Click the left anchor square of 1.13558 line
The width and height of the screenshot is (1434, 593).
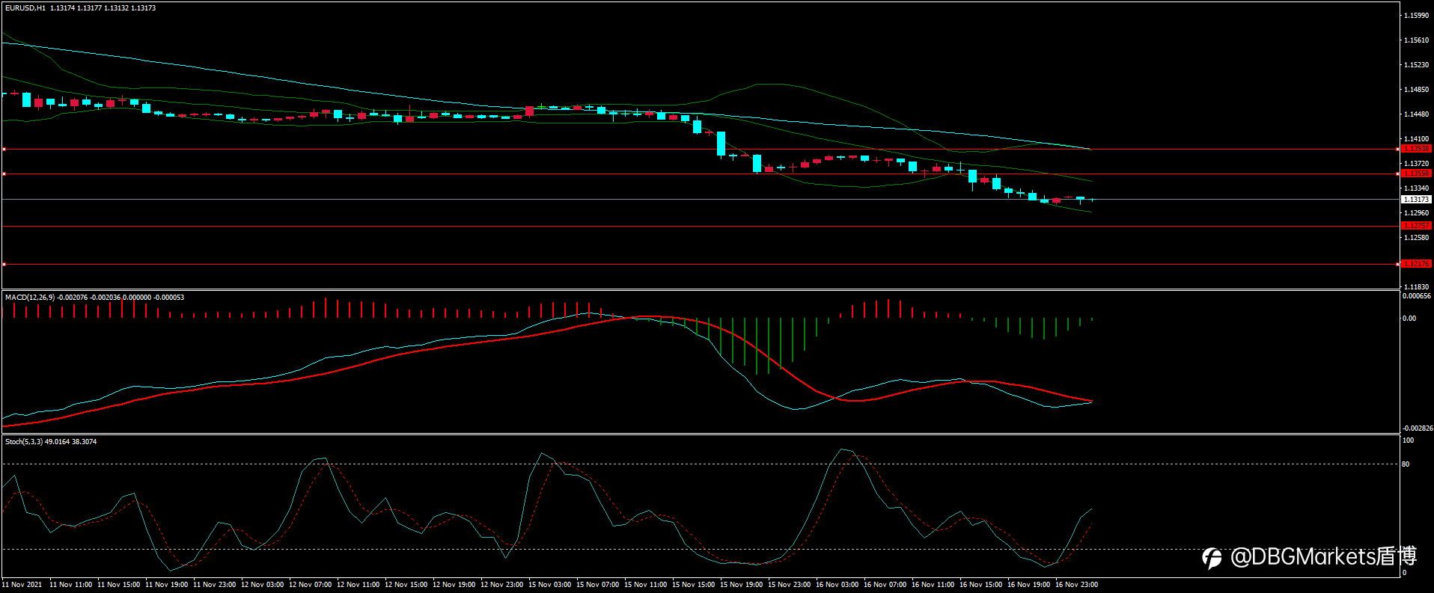coord(4,174)
